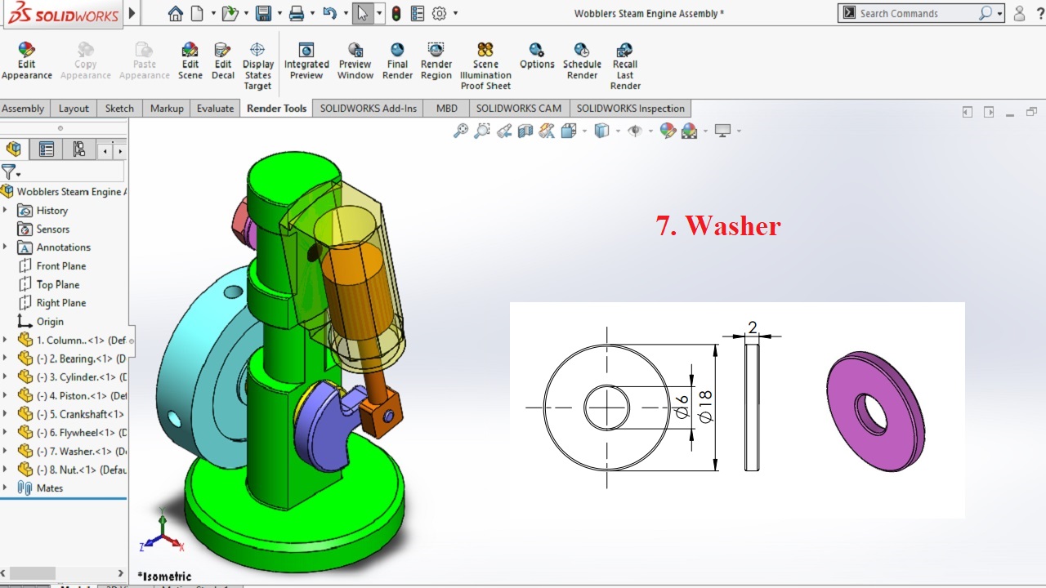The image size is (1046, 588).
Task: Click Recall Last Render
Action: (625, 67)
